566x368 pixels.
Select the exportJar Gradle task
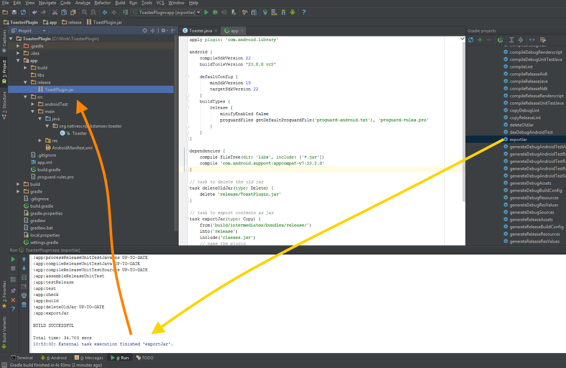[x=518, y=139]
